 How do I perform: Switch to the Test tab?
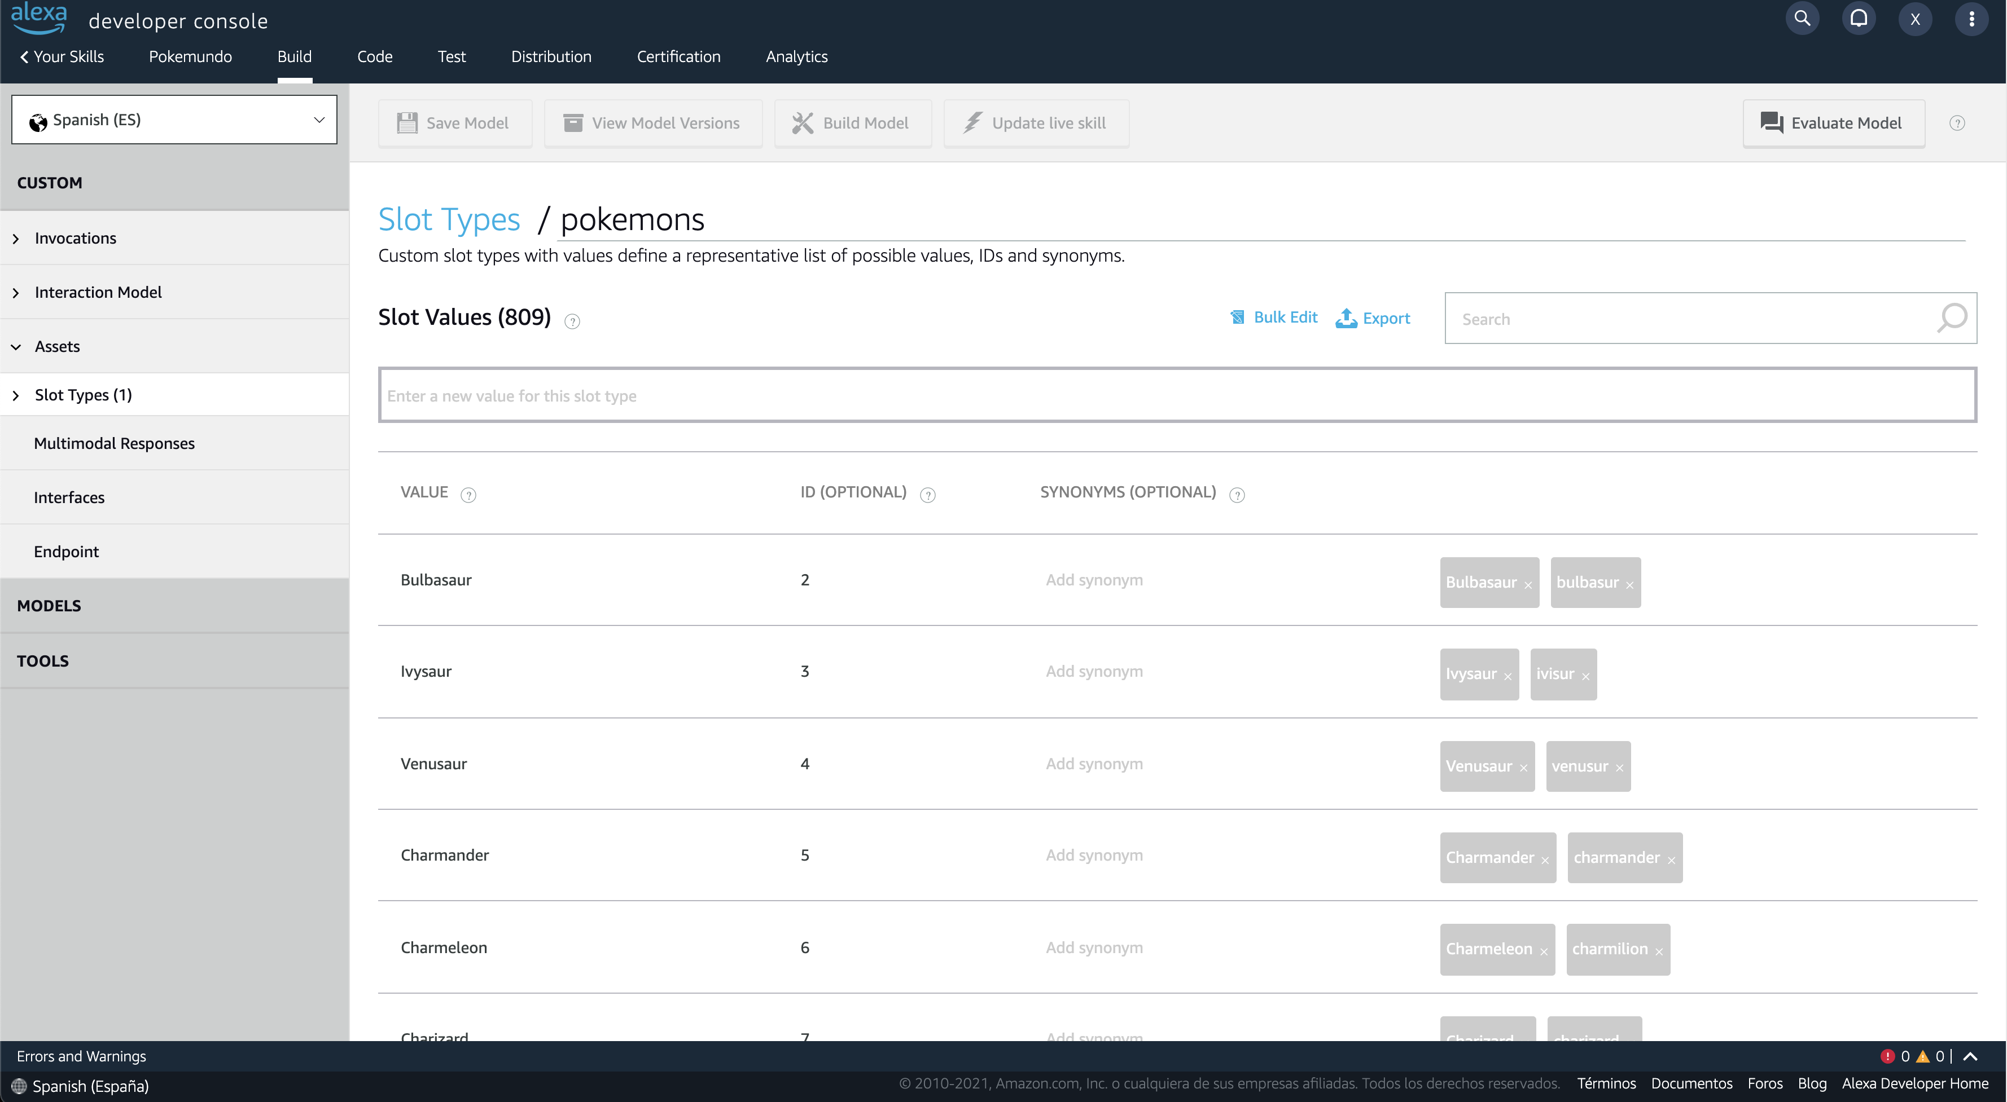pyautogui.click(x=451, y=56)
